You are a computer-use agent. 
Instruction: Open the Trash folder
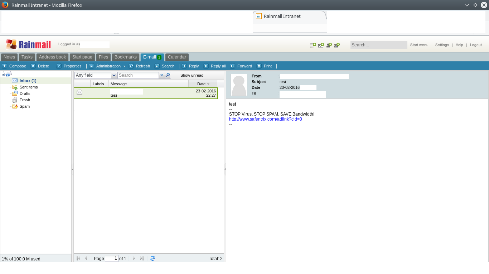[x=25, y=100]
